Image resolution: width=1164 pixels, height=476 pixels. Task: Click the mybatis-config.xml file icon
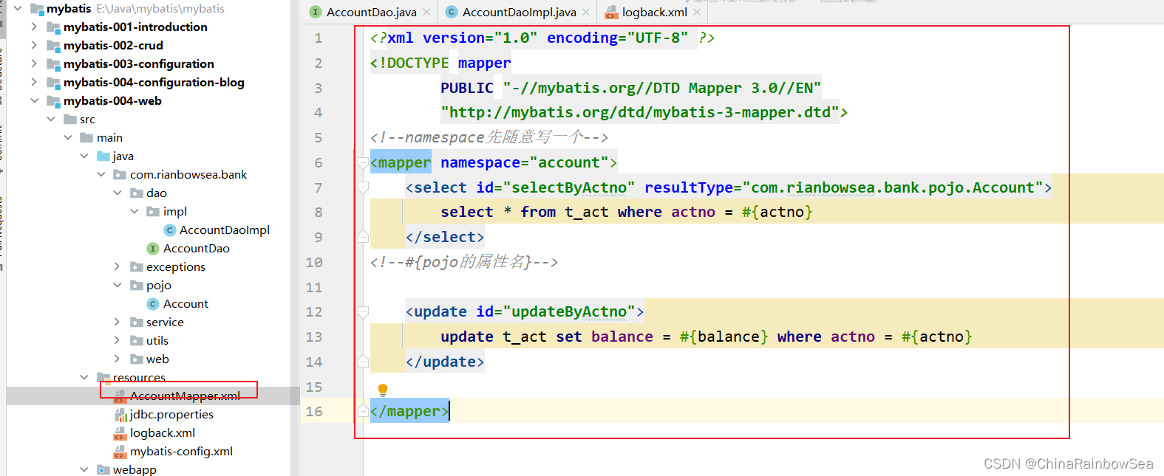pos(120,452)
